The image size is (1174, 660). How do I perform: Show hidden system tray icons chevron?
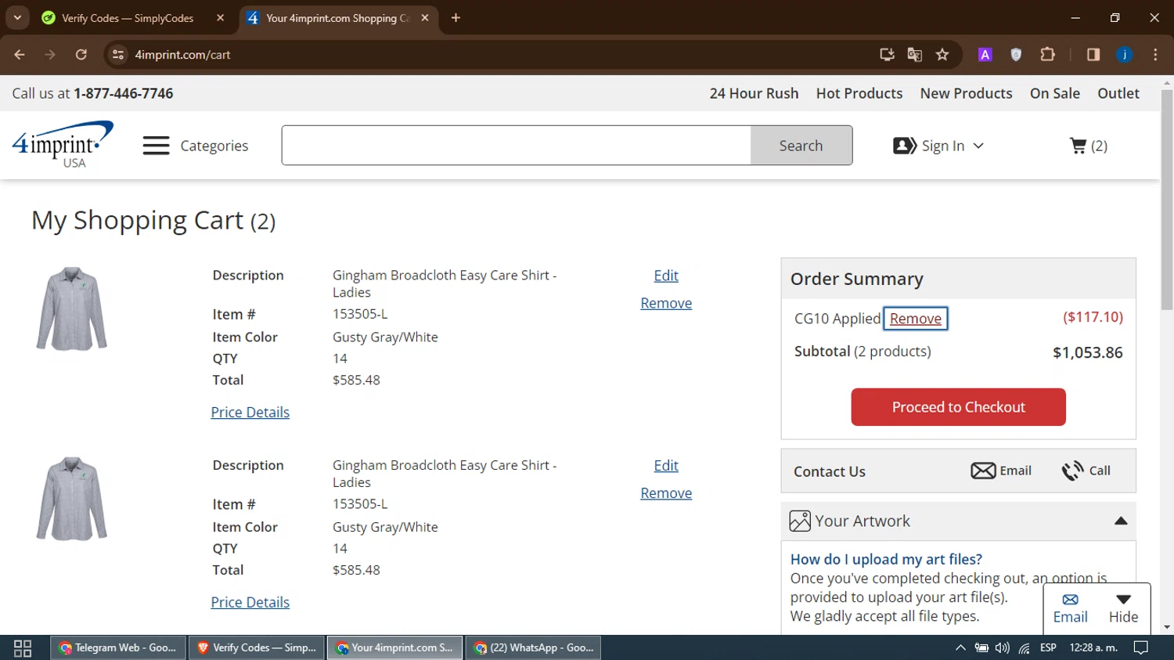click(x=960, y=647)
